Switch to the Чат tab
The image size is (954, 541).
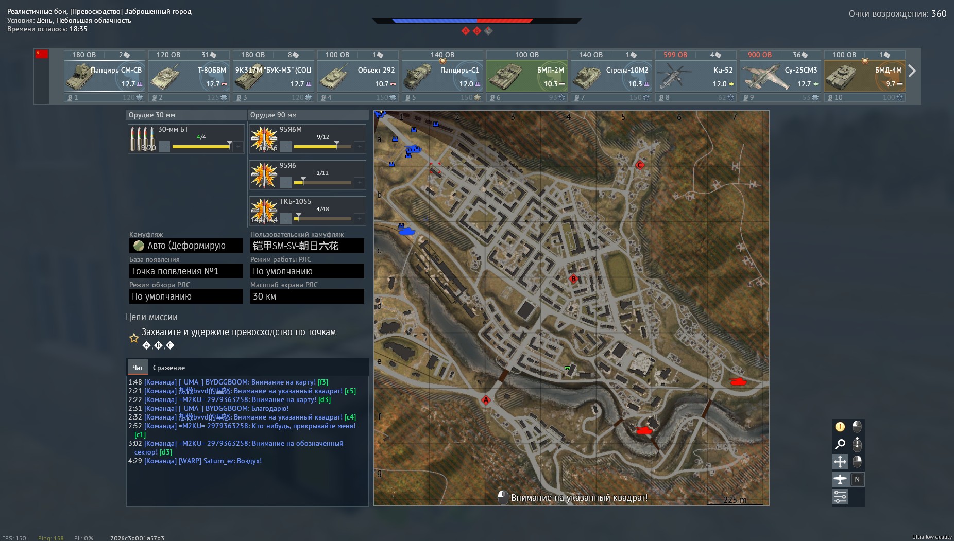pyautogui.click(x=138, y=368)
